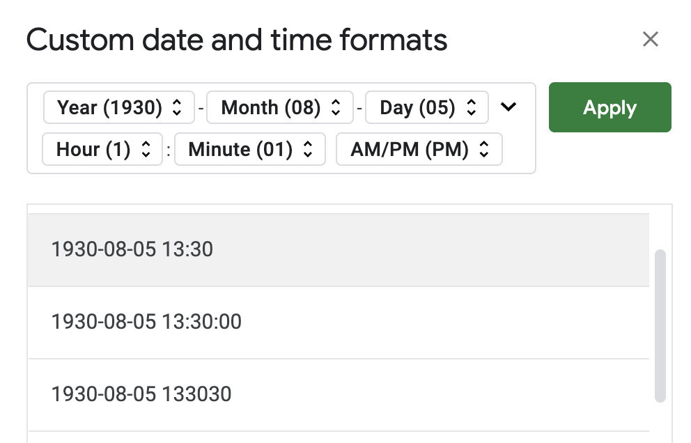Open the Month (08) format options
The width and height of the screenshot is (691, 443).
270,108
